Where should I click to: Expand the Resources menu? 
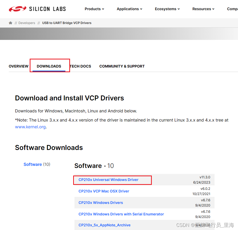pos(203,9)
